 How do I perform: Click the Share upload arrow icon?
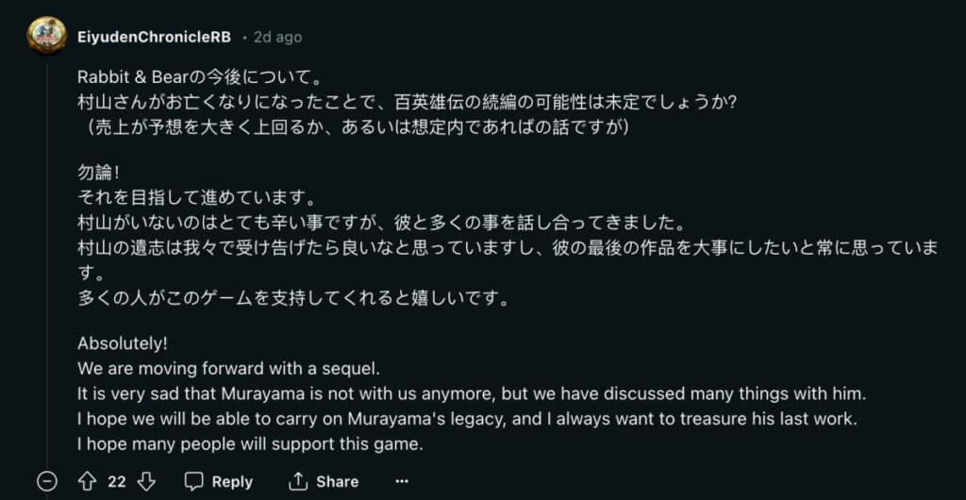point(298,481)
